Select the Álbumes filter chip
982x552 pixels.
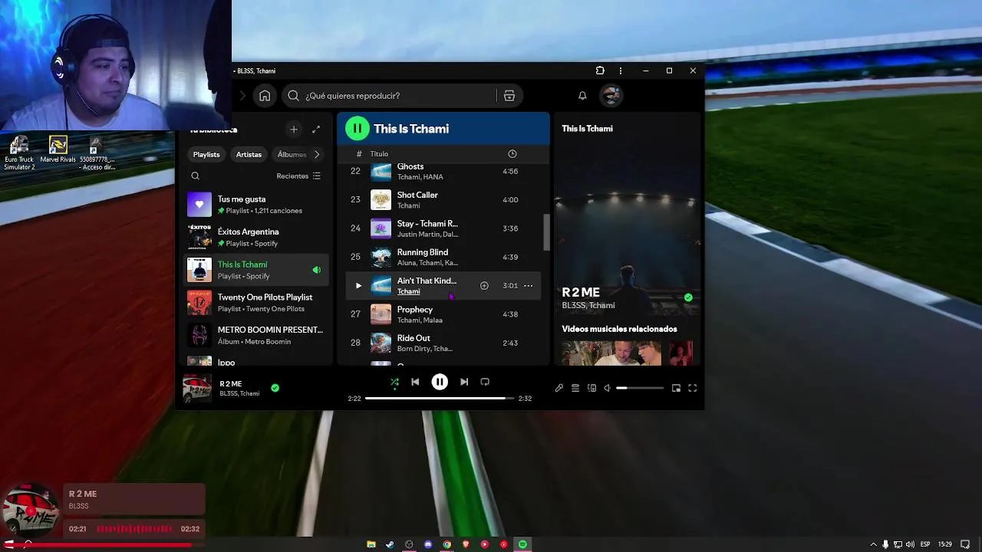[292, 154]
